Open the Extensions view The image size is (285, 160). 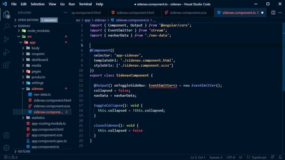[6, 65]
